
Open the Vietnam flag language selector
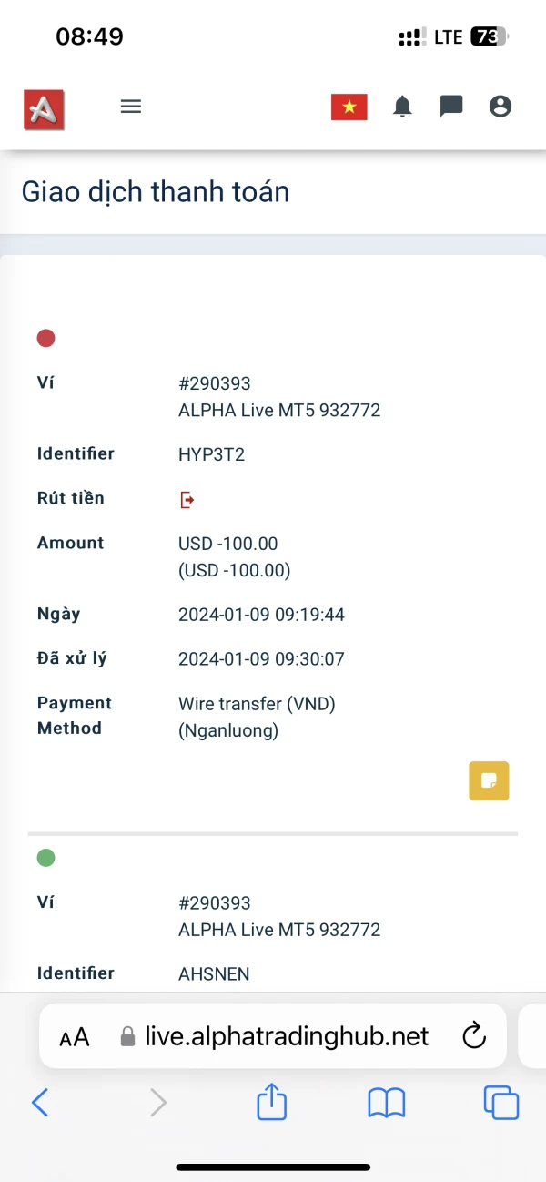coord(349,107)
